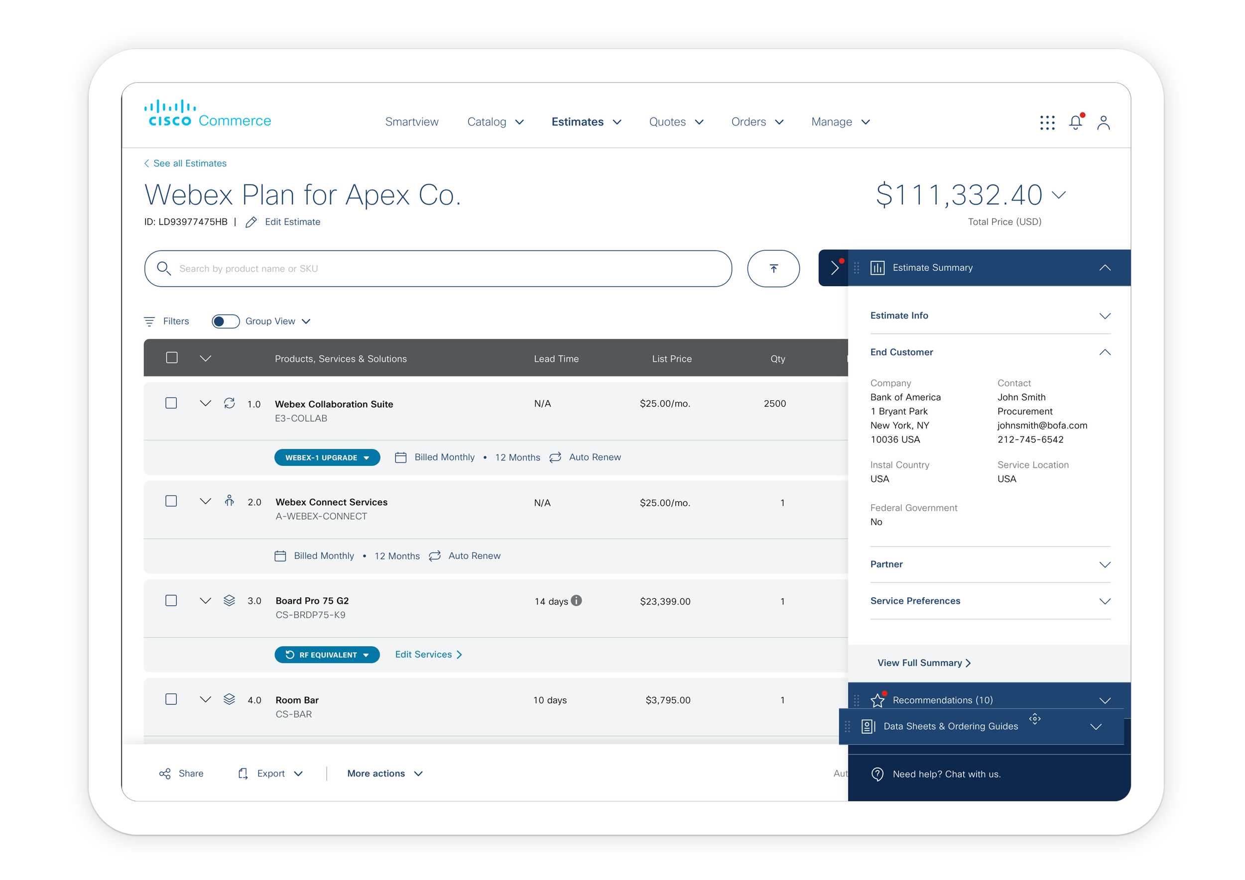Click the Filters icon
Viewport: 1245px width, 880px height.
point(149,322)
